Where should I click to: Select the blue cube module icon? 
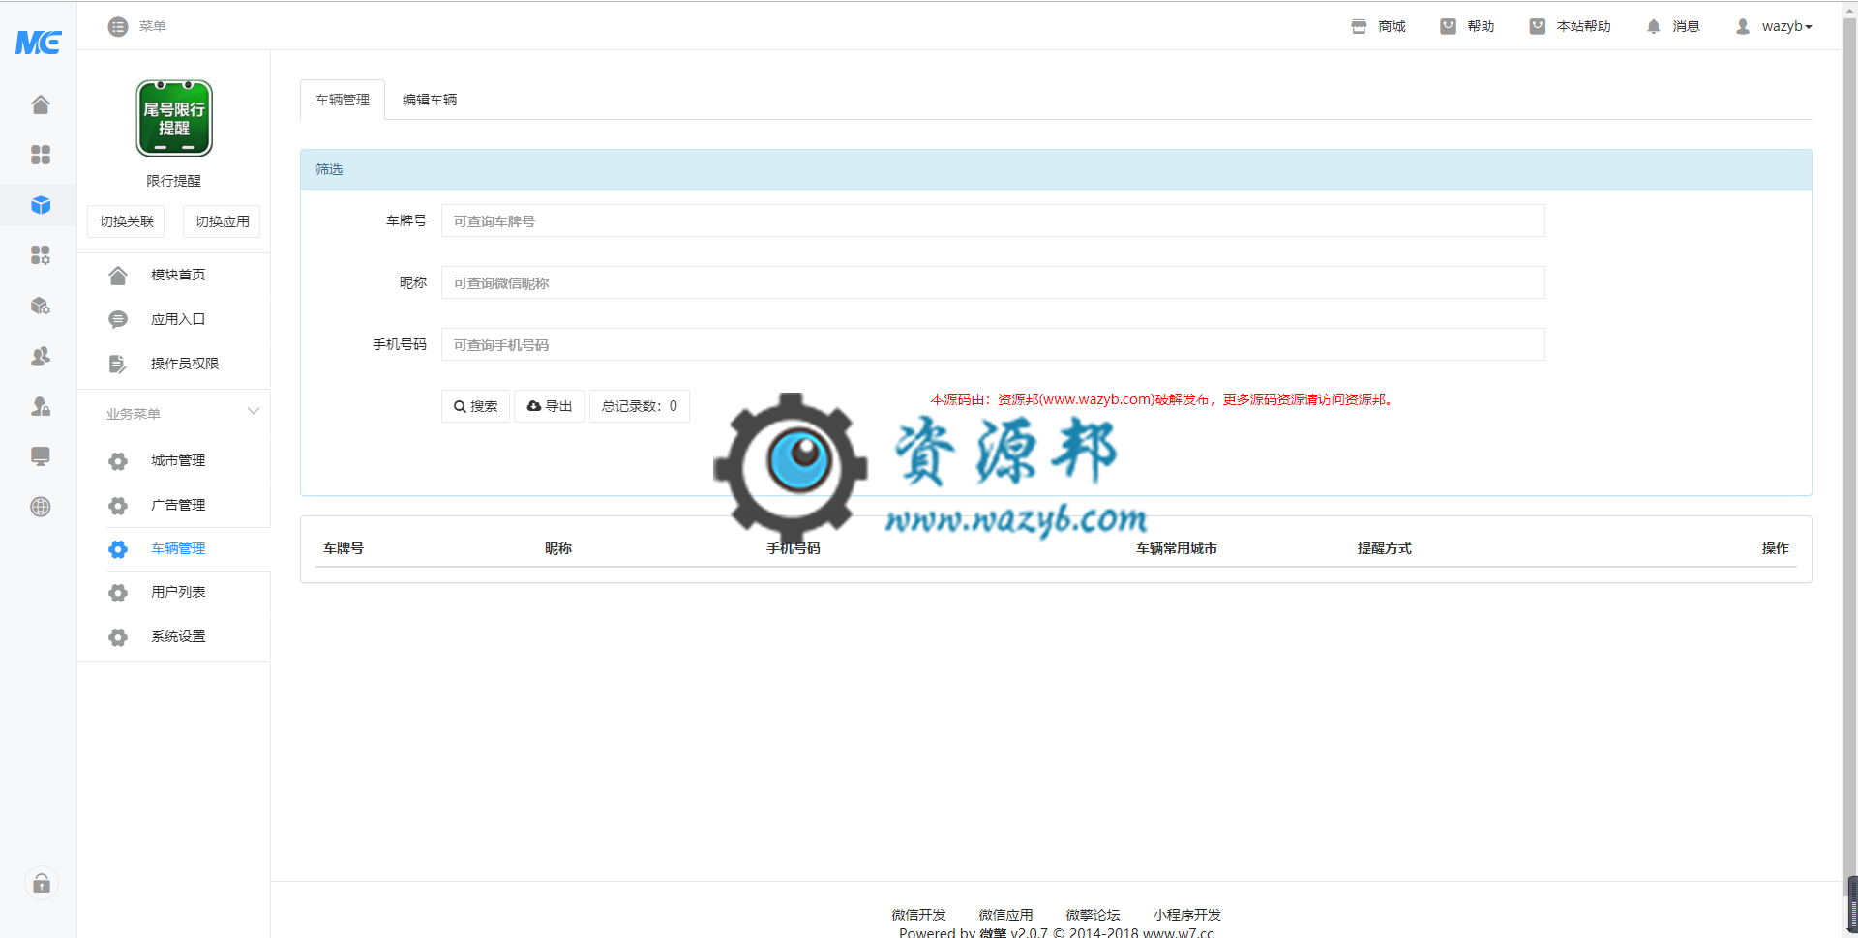(x=41, y=205)
